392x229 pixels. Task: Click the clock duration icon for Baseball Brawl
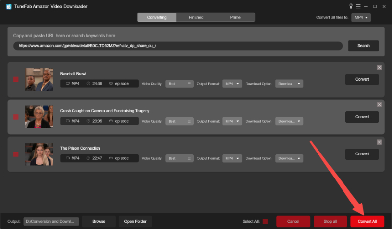pos(88,83)
